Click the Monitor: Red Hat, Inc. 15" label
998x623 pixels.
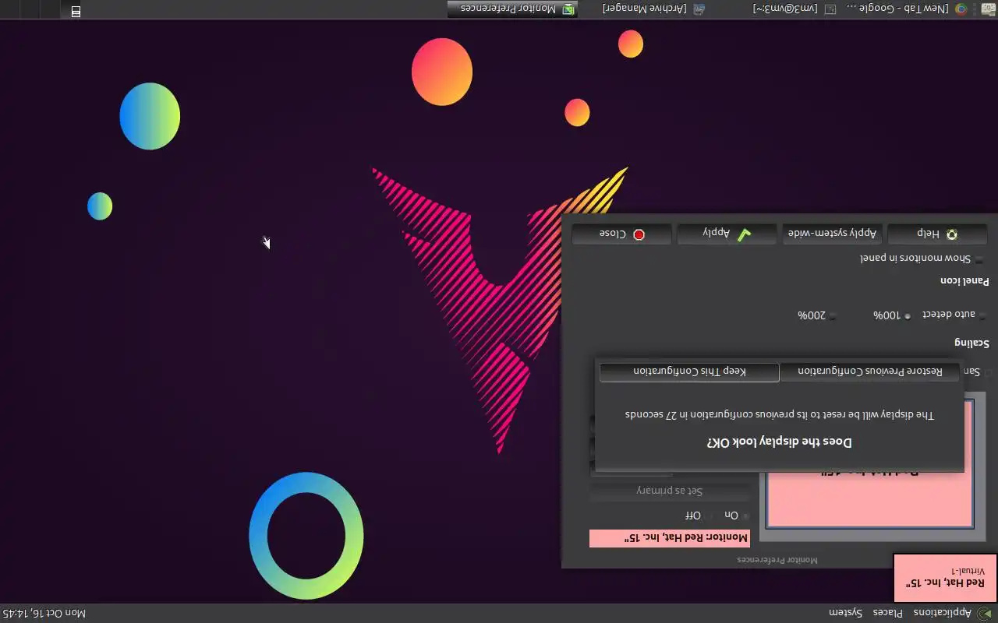coord(670,538)
